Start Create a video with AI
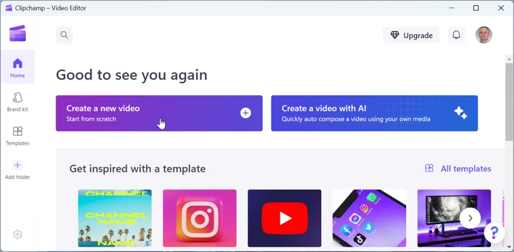The width and height of the screenshot is (514, 252). point(374,113)
